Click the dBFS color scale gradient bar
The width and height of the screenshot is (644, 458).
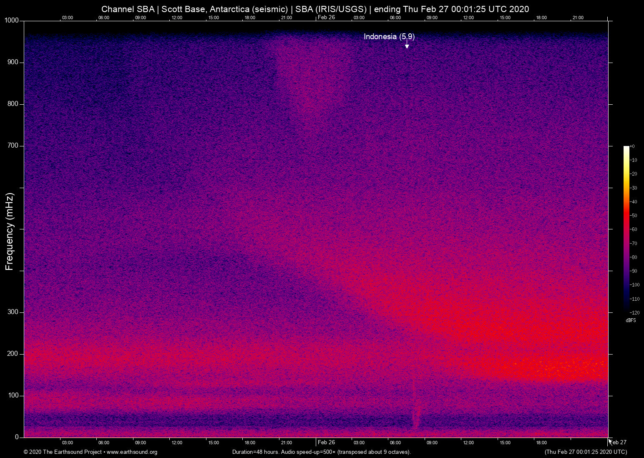pos(626,229)
